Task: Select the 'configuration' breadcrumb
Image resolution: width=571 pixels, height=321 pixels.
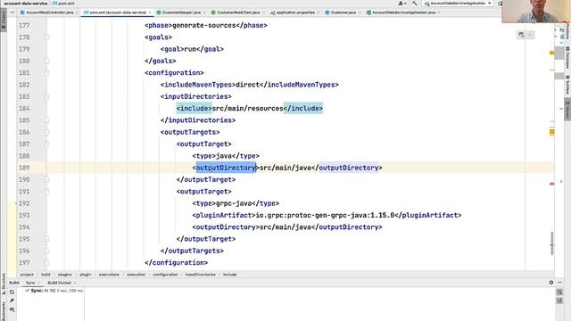Action: pyautogui.click(x=165, y=275)
